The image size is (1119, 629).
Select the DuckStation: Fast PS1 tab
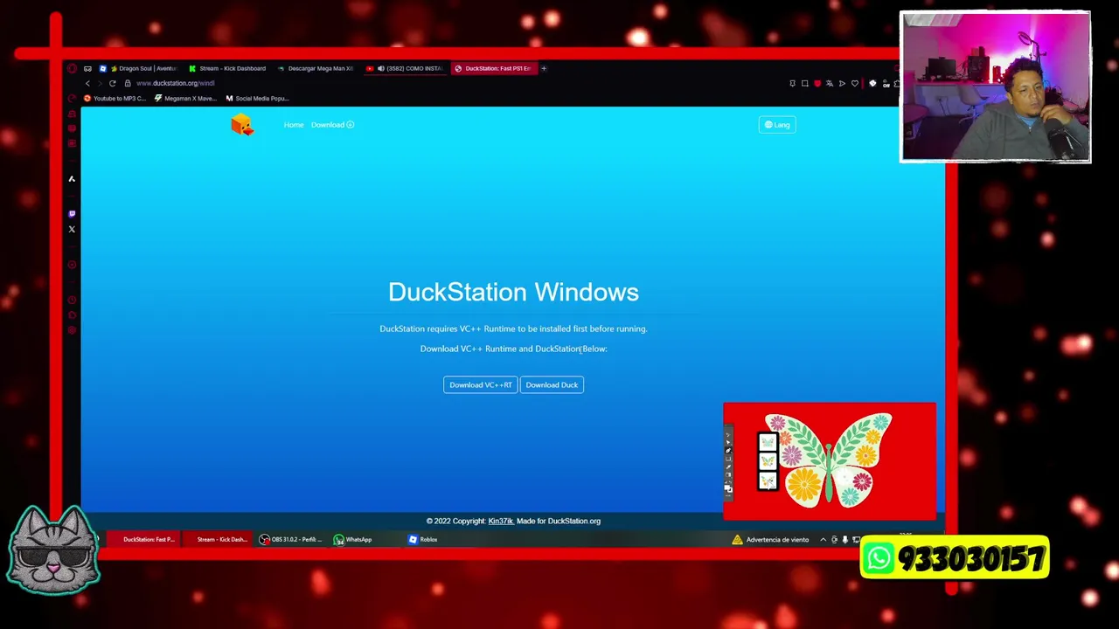(x=494, y=68)
